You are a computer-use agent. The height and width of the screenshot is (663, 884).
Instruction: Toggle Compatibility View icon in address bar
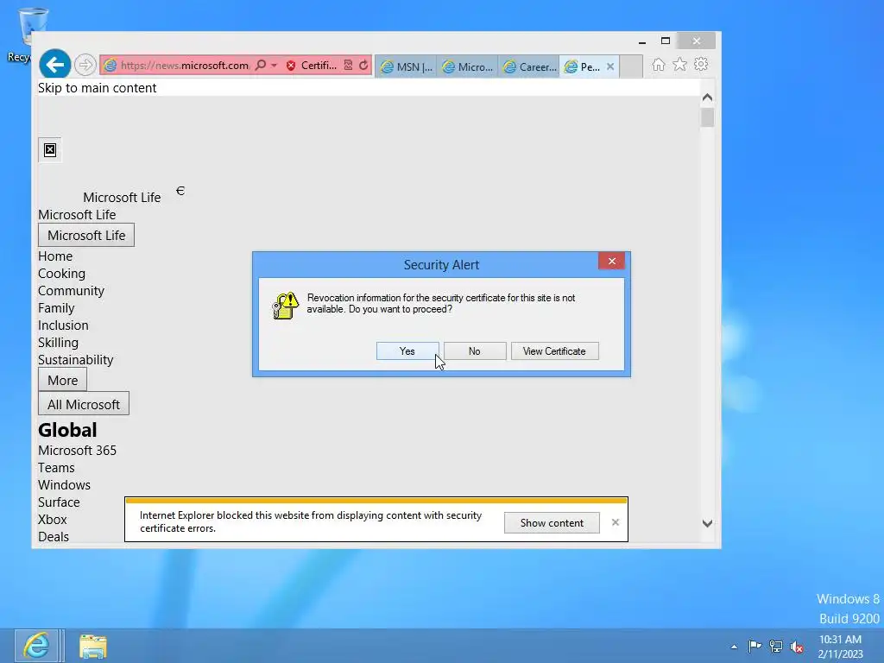click(349, 66)
